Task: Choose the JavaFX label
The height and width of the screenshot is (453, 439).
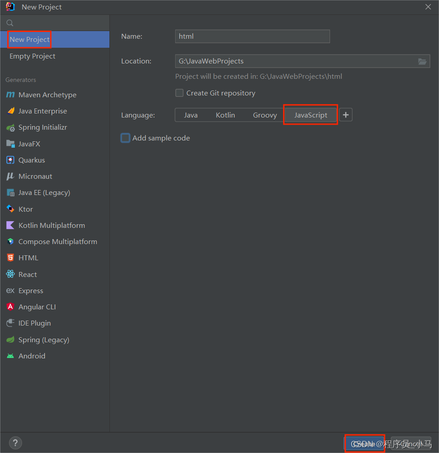Action: [x=29, y=144]
